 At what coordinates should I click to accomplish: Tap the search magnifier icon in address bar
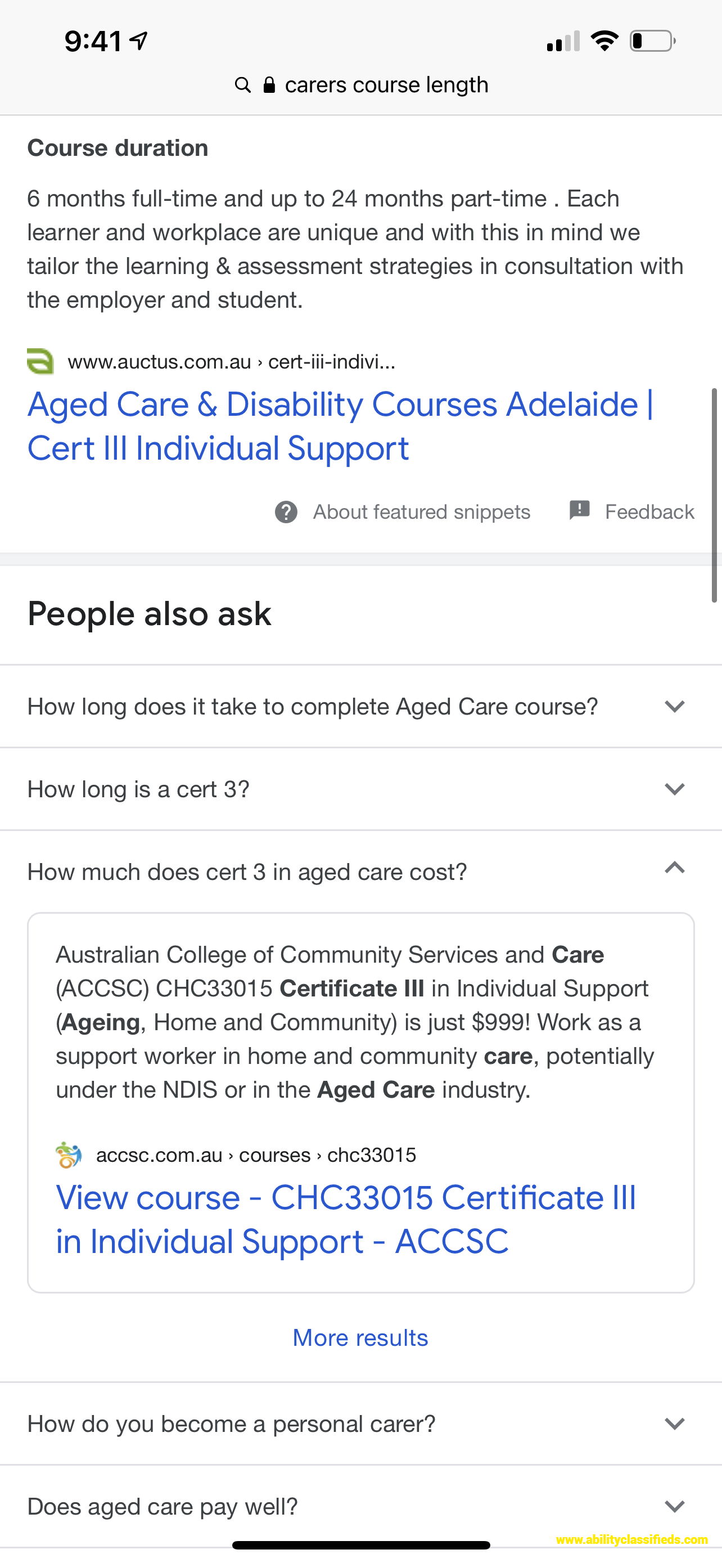tap(242, 85)
